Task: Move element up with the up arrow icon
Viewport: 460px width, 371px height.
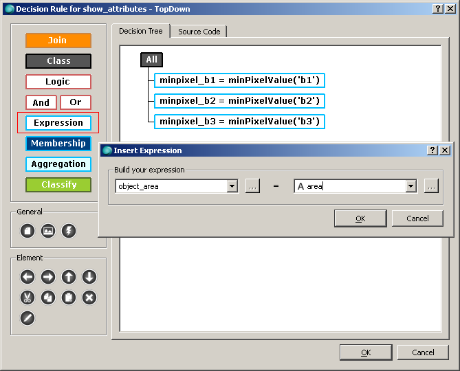Action: pyautogui.click(x=69, y=277)
